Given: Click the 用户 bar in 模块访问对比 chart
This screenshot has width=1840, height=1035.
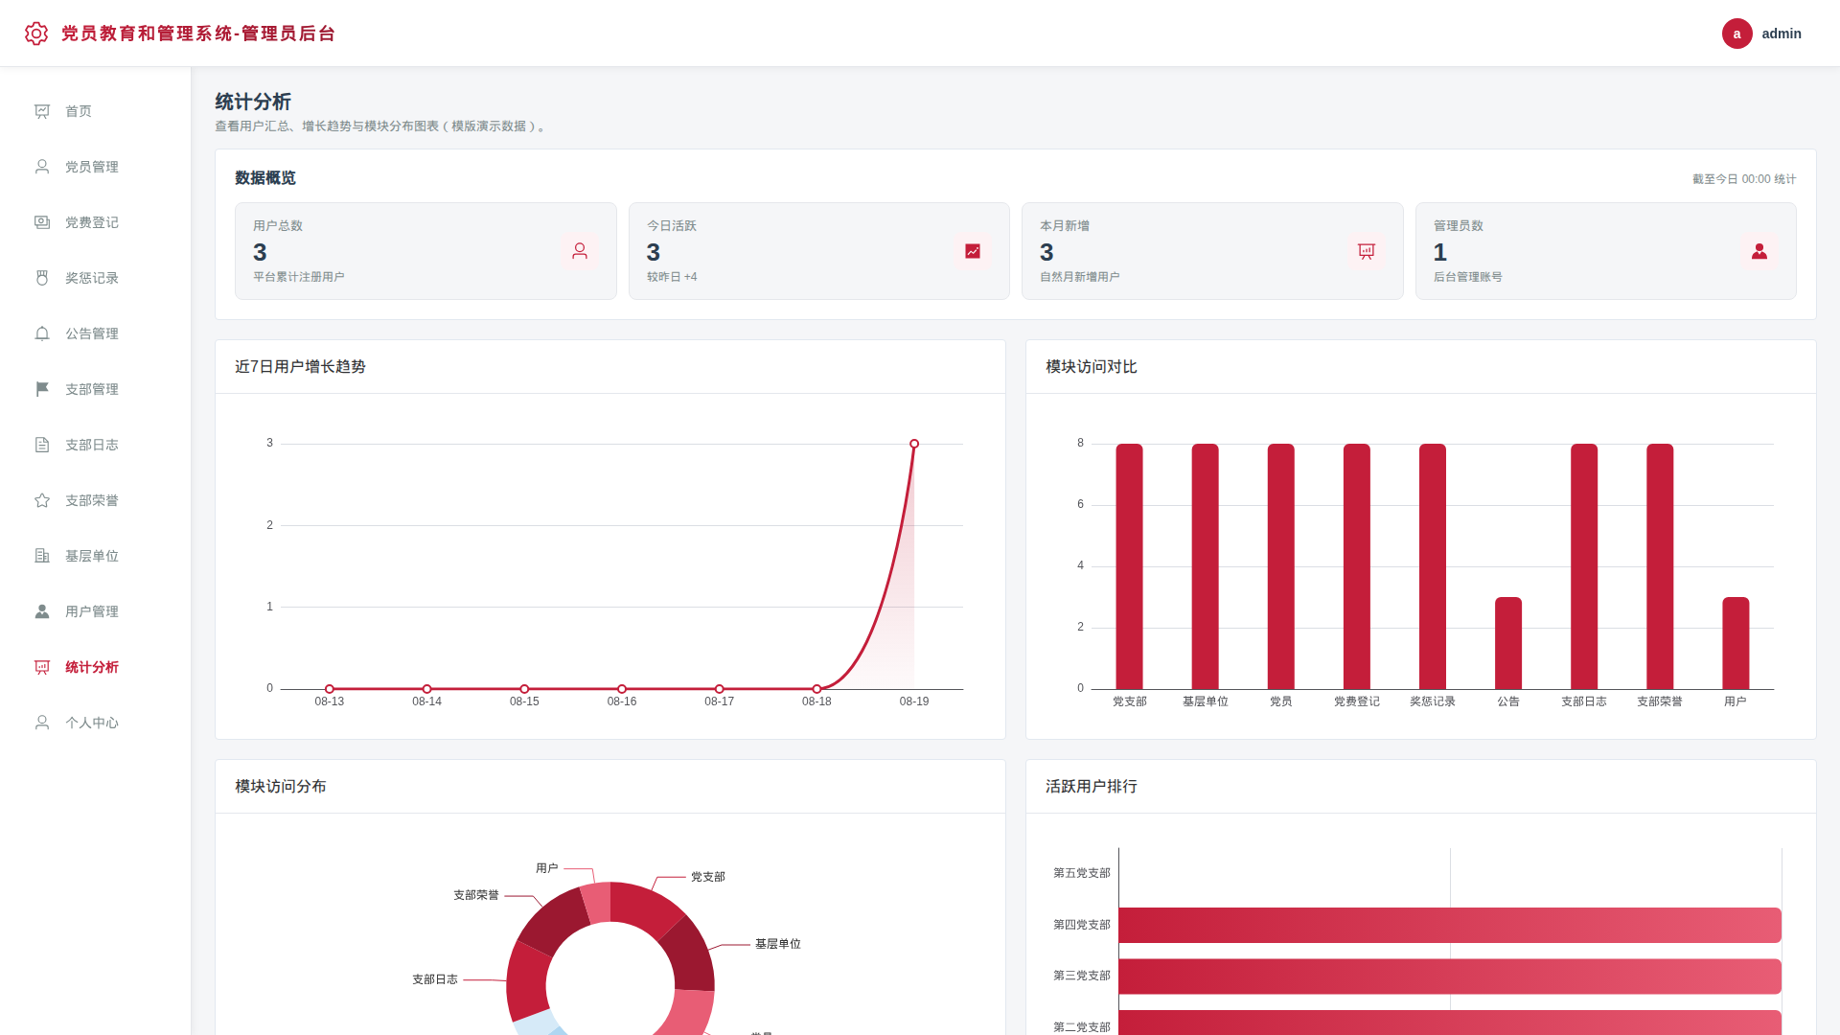Looking at the screenshot, I should 1736,643.
